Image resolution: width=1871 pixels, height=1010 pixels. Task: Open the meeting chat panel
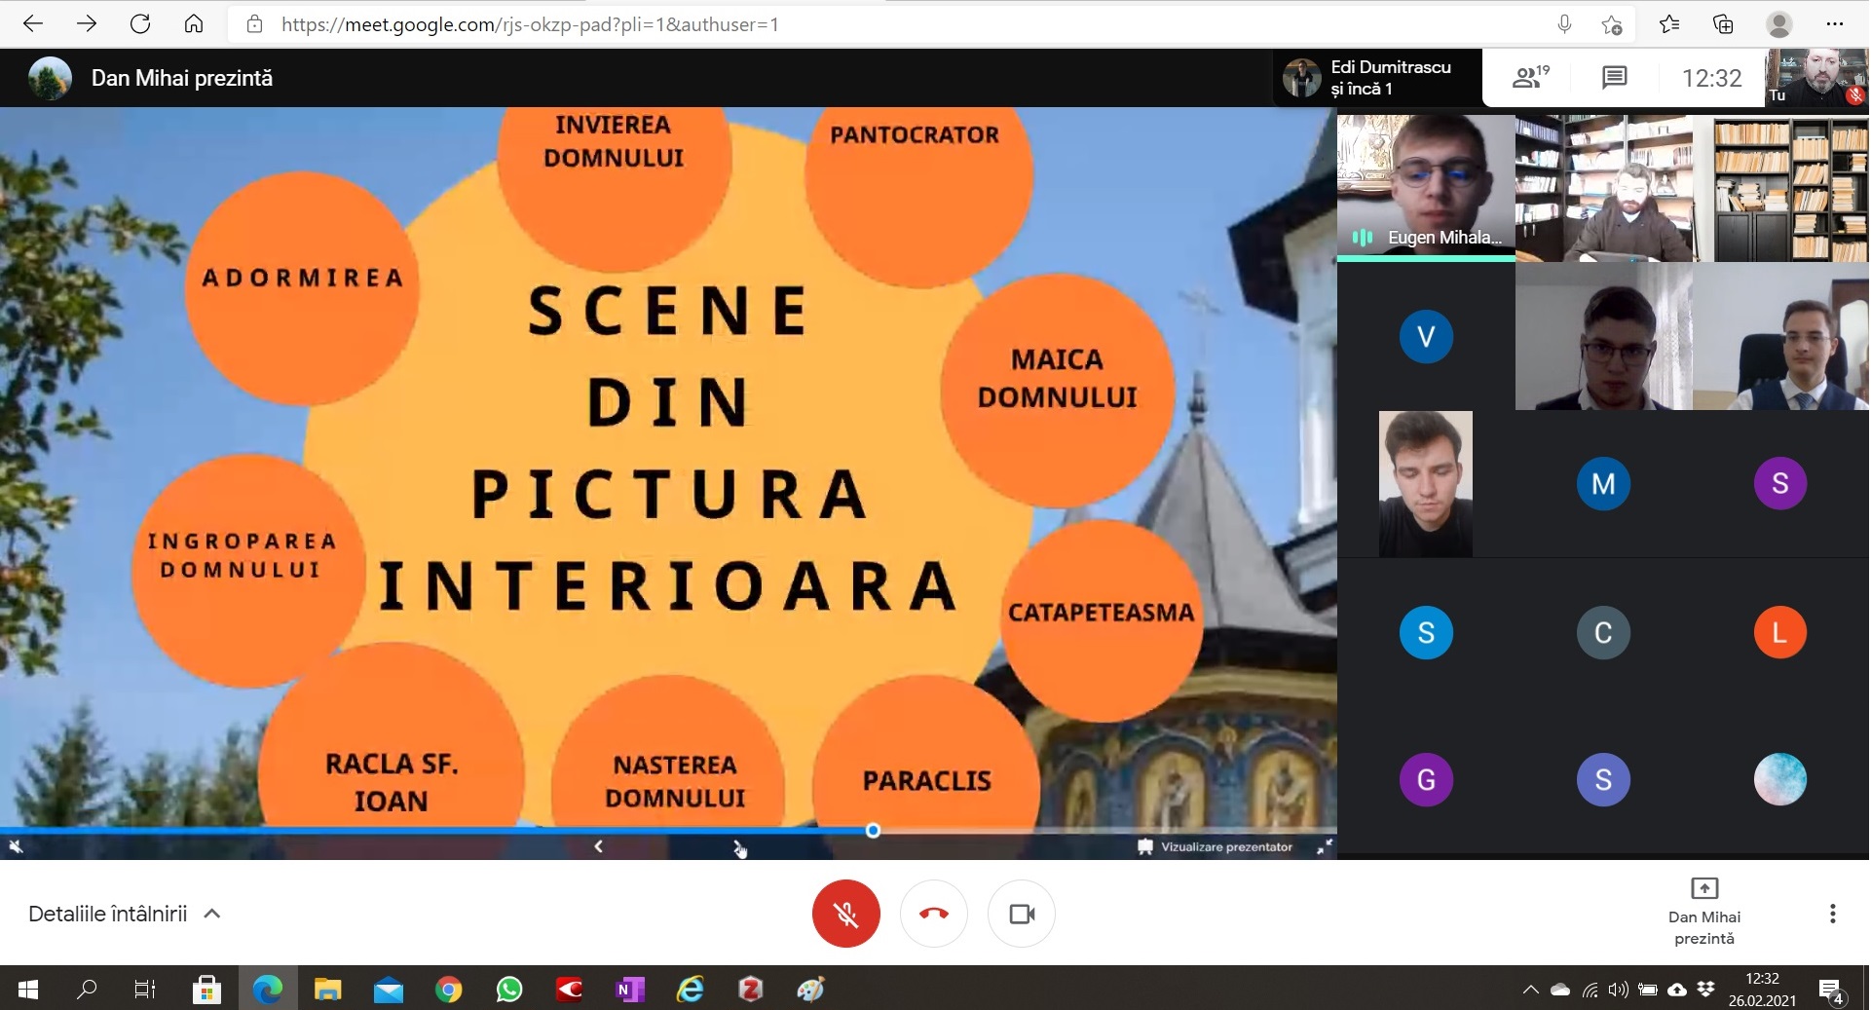point(1614,78)
